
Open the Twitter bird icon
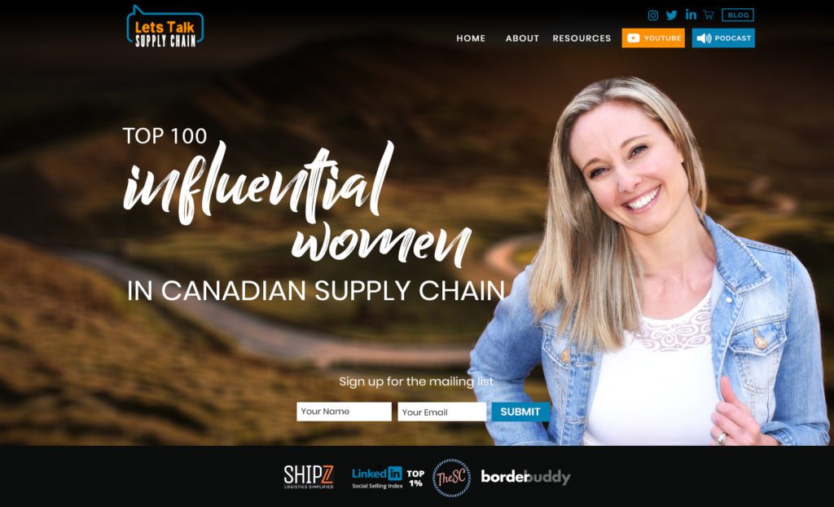pyautogui.click(x=672, y=15)
